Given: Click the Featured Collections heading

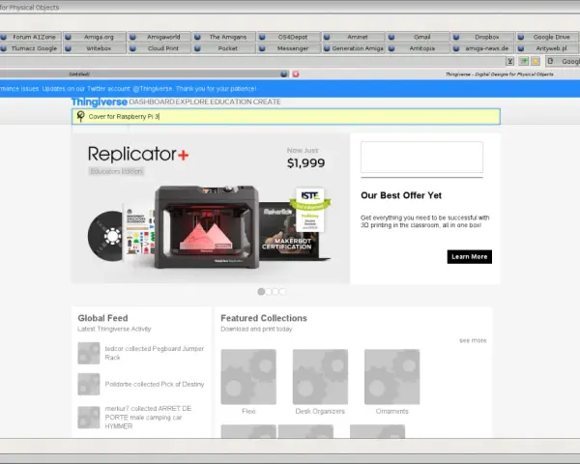Looking at the screenshot, I should [x=264, y=318].
